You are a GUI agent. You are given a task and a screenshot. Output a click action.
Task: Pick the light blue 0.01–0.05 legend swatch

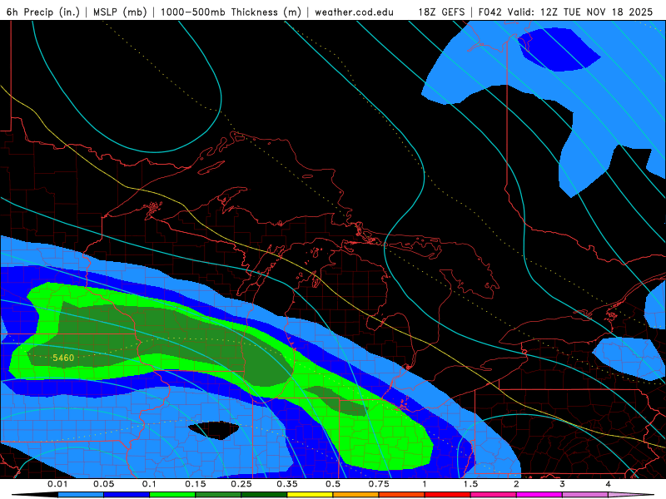(x=81, y=495)
